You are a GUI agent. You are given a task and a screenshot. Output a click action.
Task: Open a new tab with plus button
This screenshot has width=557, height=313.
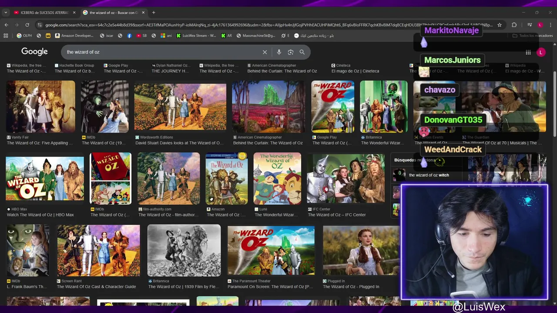click(154, 13)
